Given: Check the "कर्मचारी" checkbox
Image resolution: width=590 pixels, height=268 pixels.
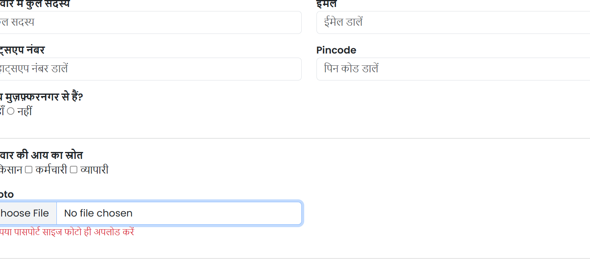Looking at the screenshot, I should [x=29, y=170].
